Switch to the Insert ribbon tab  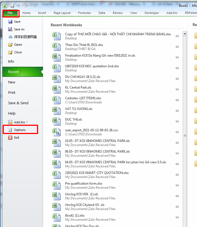42,13
